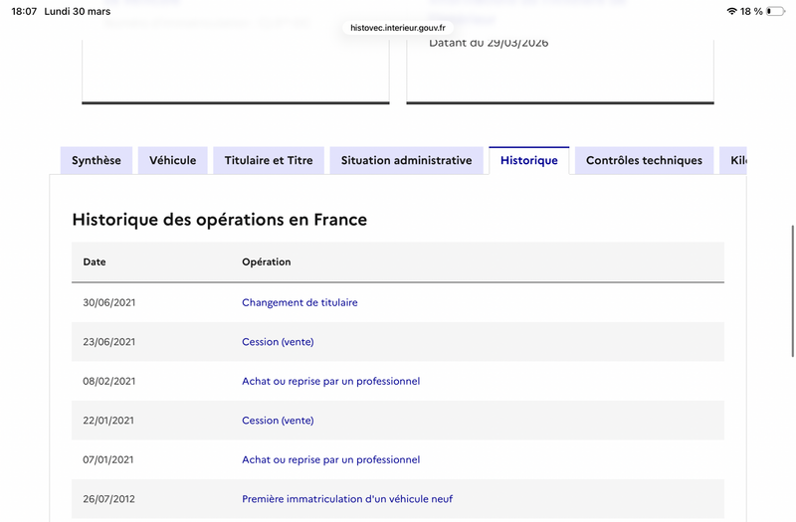796x522 pixels.
Task: Click the page scrollbar on the right edge
Action: coord(792,288)
